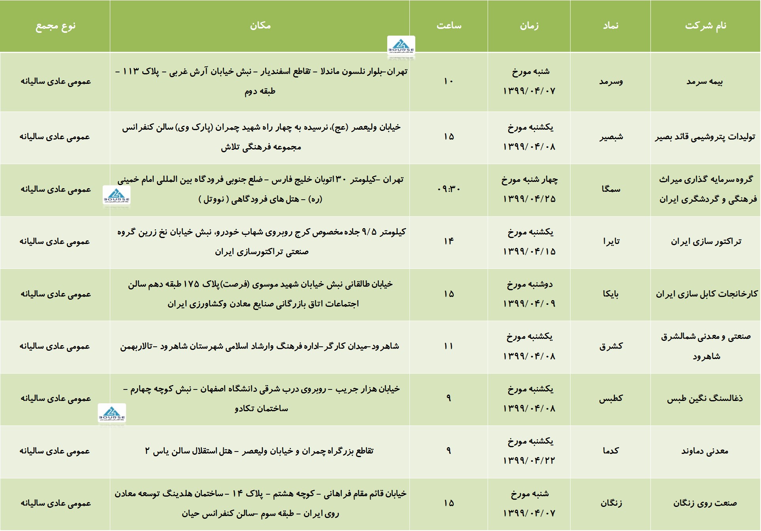Click time ۱۱ in the کشرق row
The image size is (761, 531).
tap(448, 346)
